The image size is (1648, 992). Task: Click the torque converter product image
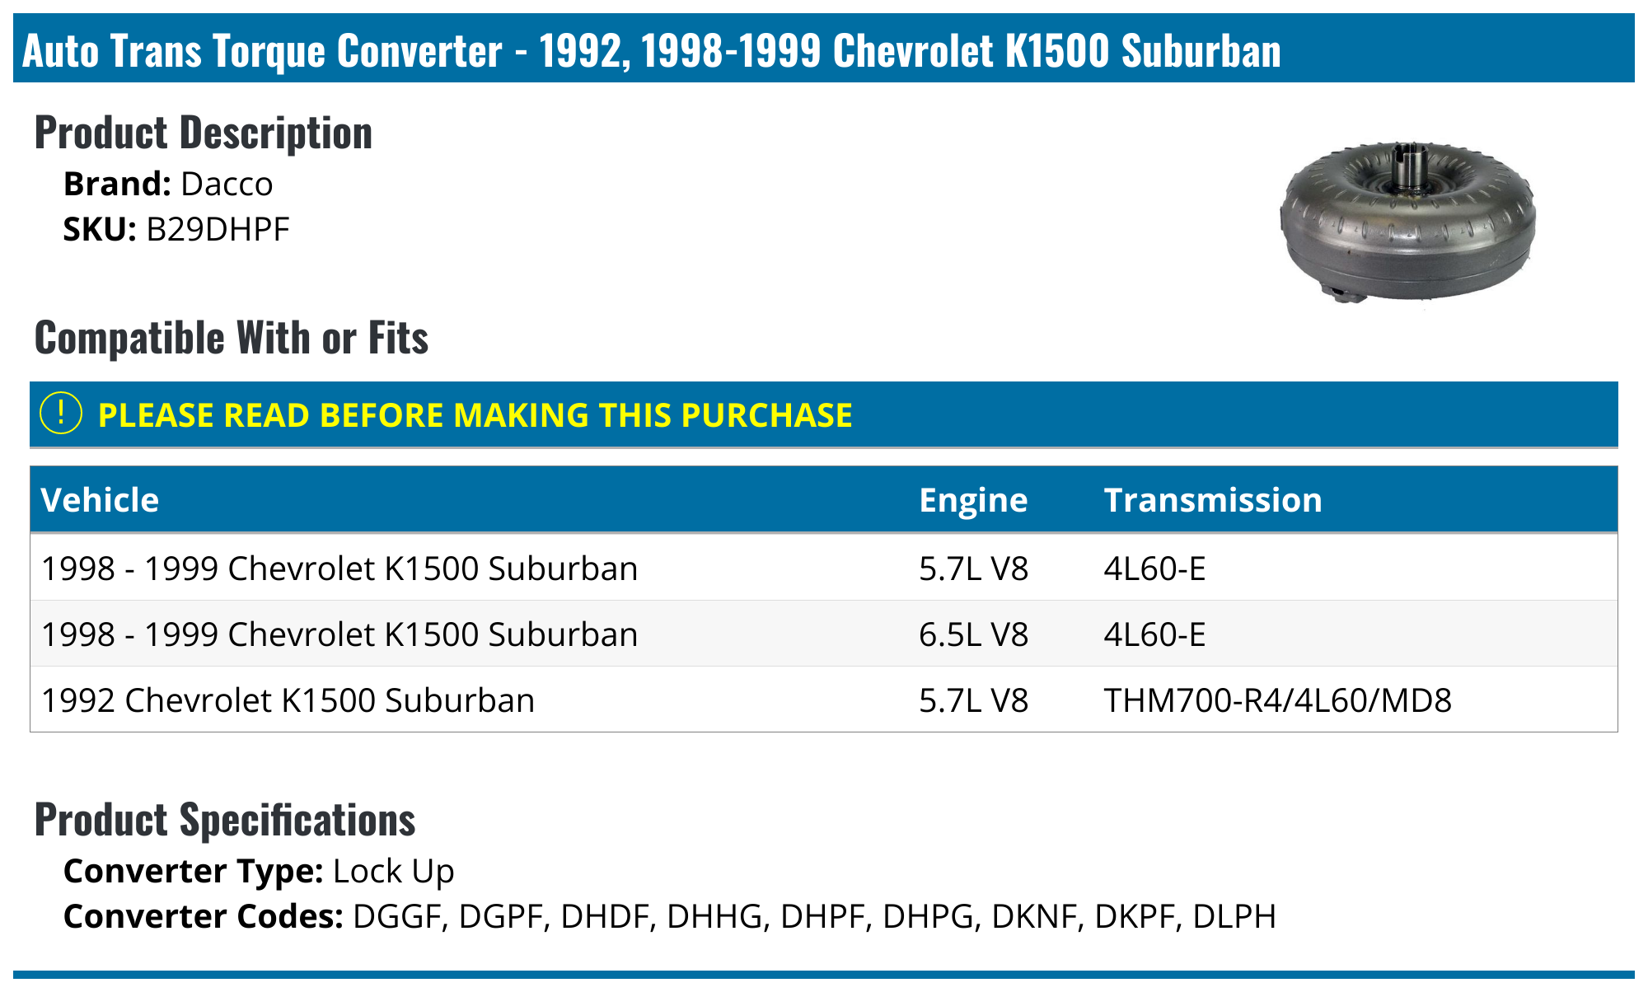[x=1407, y=221]
